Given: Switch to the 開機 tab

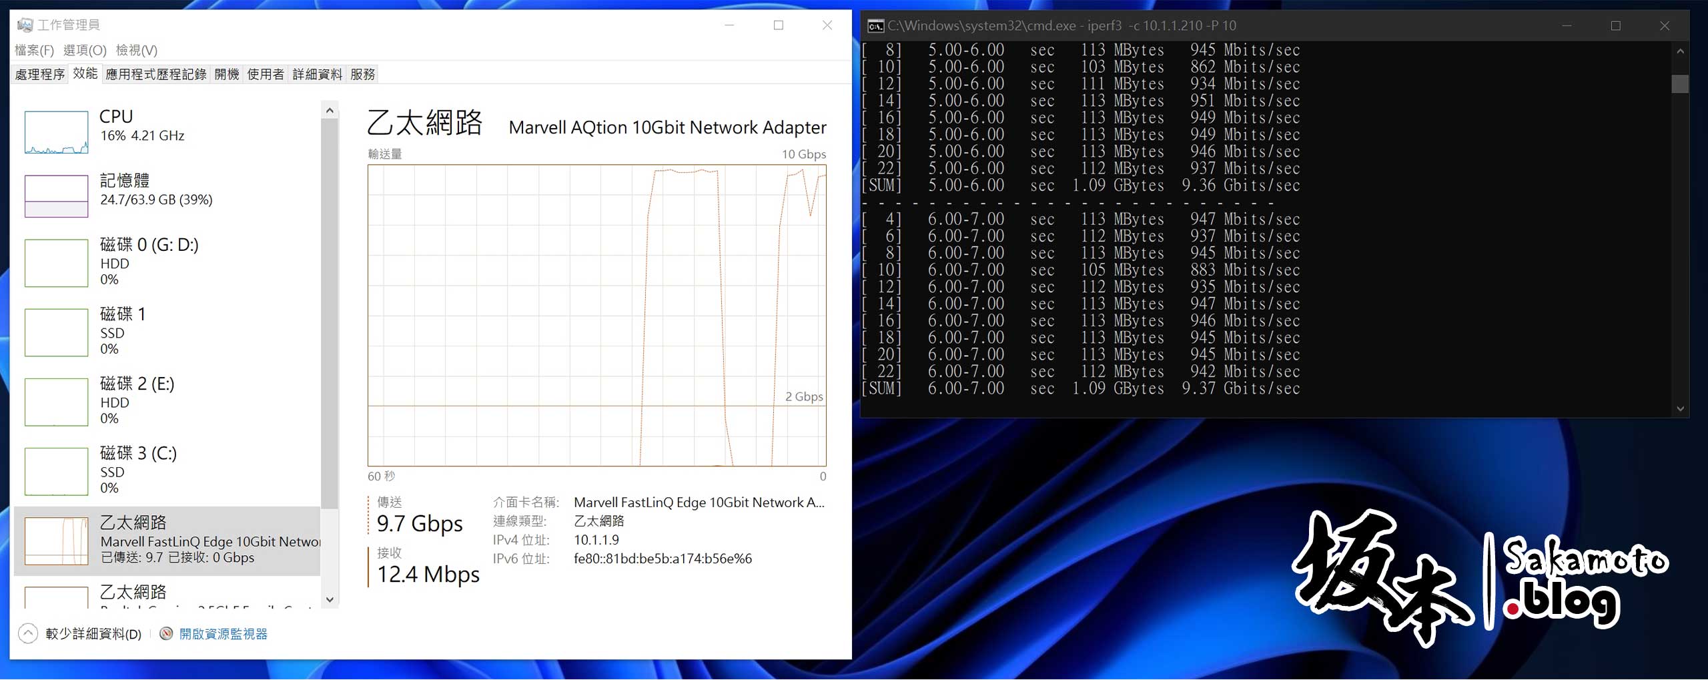Looking at the screenshot, I should (227, 74).
